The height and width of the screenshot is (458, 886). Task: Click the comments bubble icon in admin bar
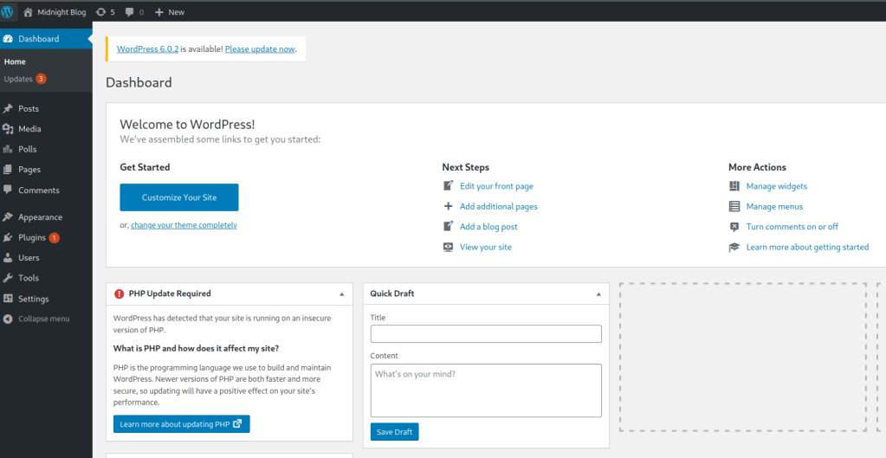[130, 12]
